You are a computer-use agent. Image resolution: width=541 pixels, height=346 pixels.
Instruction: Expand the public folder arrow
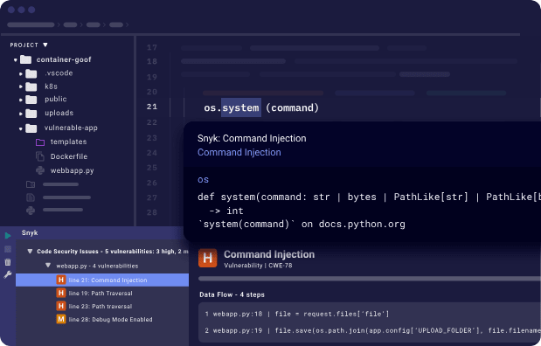click(x=21, y=100)
